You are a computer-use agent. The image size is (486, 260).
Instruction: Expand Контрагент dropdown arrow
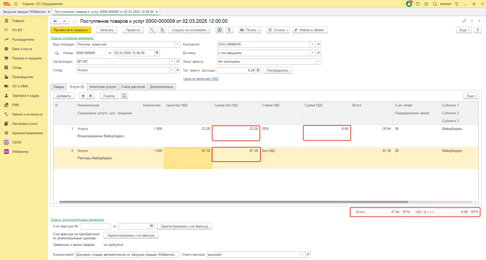(313, 44)
